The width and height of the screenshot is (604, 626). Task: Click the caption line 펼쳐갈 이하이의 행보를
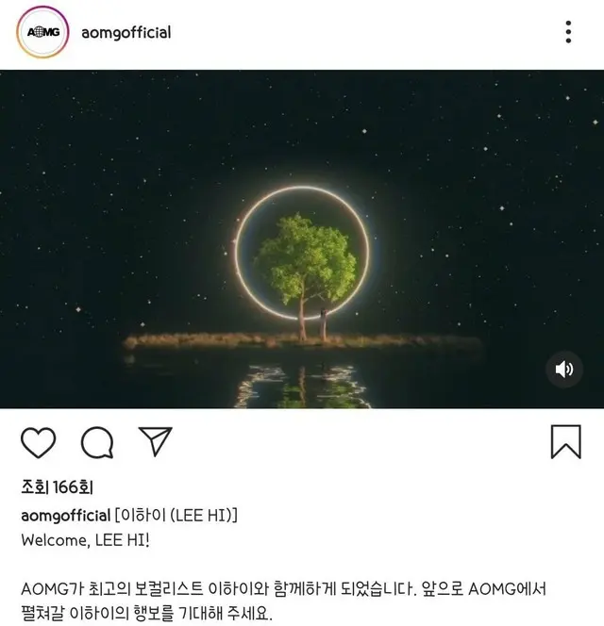tap(146, 614)
